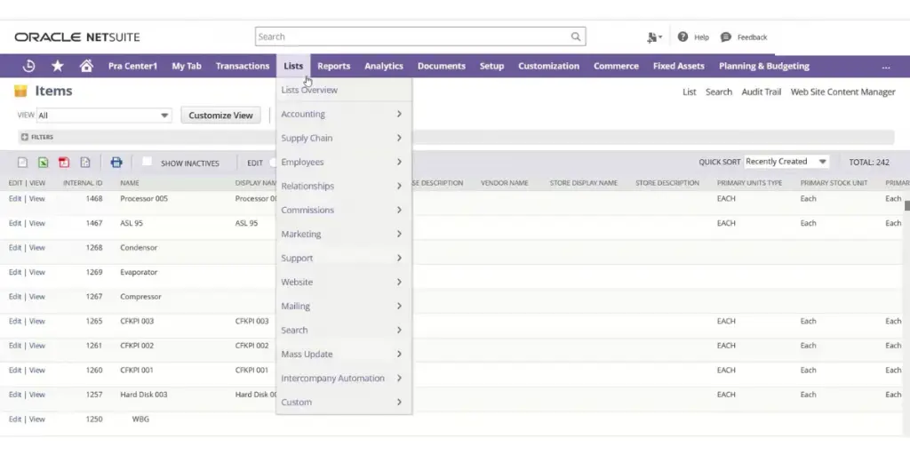
Task: Click the WBG item name
Action: [x=140, y=419]
